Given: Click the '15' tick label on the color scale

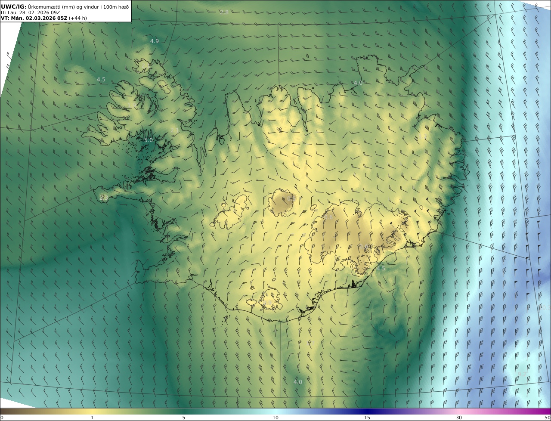Looking at the screenshot, I should tap(367, 418).
